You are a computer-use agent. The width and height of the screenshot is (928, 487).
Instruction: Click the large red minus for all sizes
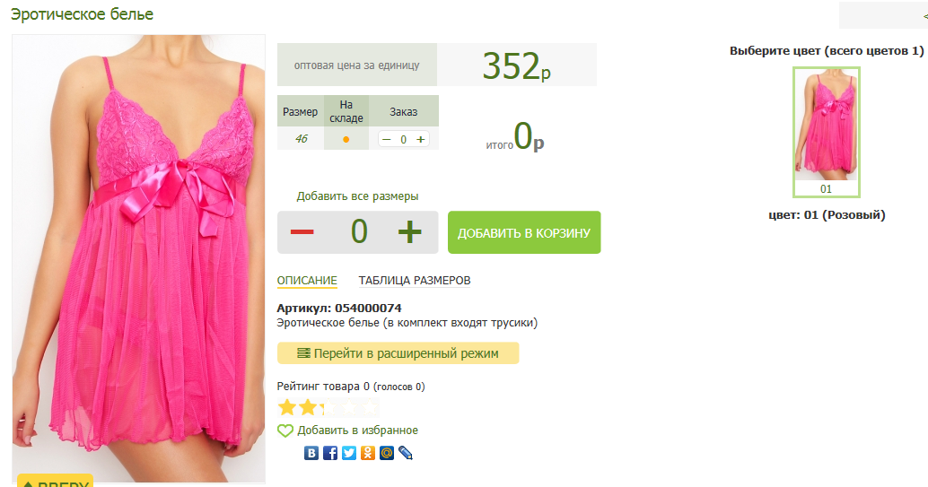coord(302,232)
